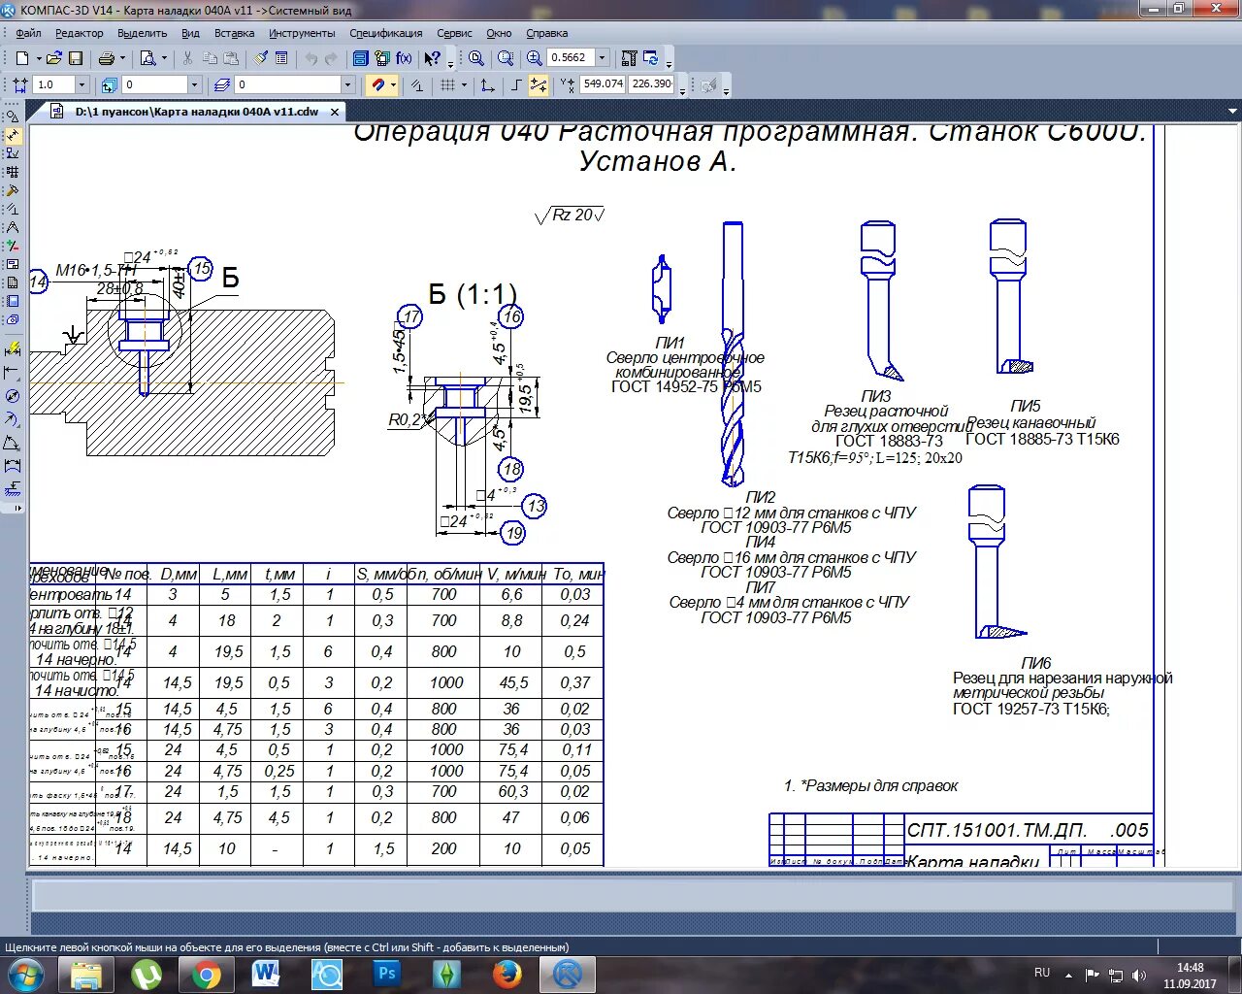Image resolution: width=1242 pixels, height=994 pixels.
Task: Open Спецификация menu
Action: click(x=386, y=33)
